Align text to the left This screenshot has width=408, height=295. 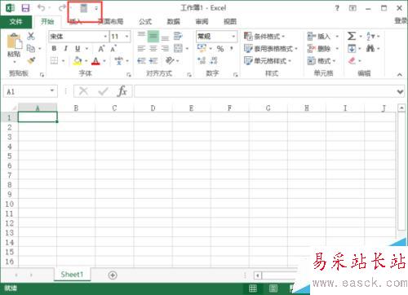tap(141, 48)
